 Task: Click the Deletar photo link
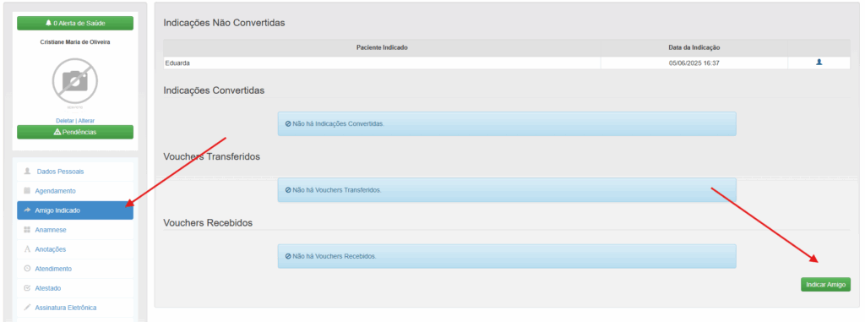click(x=65, y=120)
